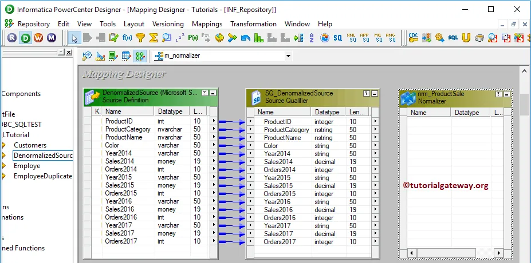Add a Sorter A-Z transformation

click(x=312, y=38)
